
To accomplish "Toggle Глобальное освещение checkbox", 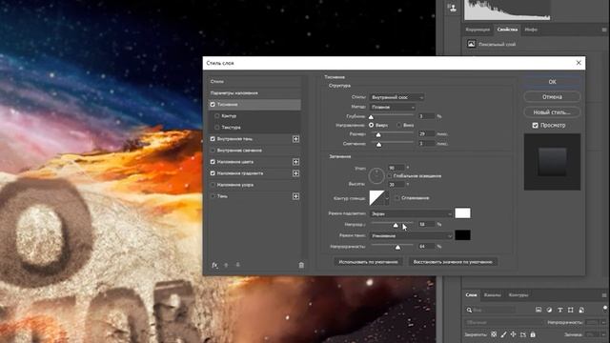I will pyautogui.click(x=390, y=176).
